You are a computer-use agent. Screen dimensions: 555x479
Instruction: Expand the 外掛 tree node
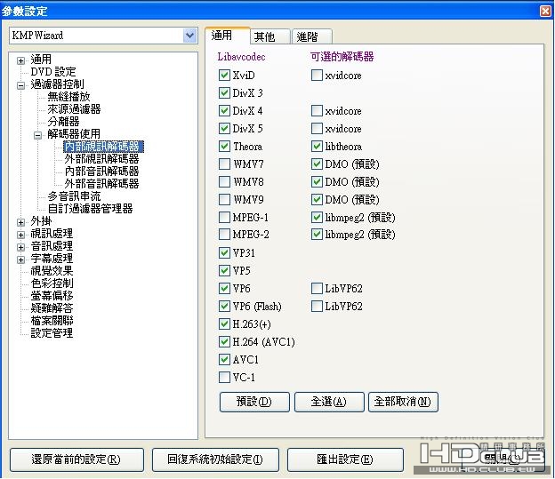click(x=20, y=222)
